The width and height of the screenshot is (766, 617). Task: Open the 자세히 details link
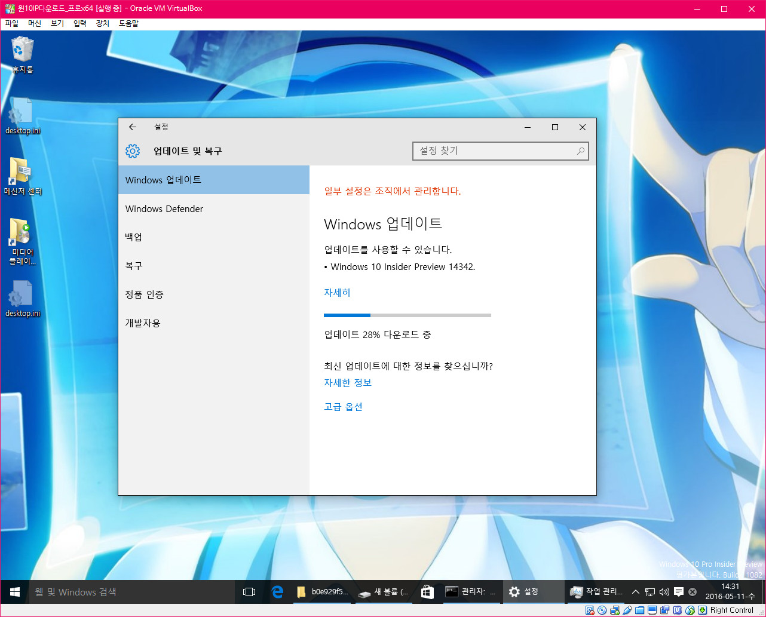pyautogui.click(x=337, y=293)
